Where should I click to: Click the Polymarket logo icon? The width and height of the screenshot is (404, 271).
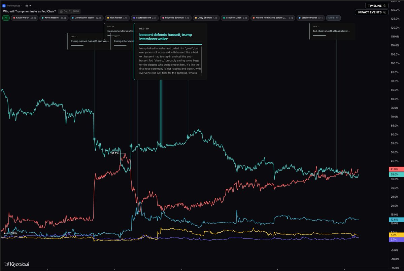pyautogui.click(x=4, y=6)
